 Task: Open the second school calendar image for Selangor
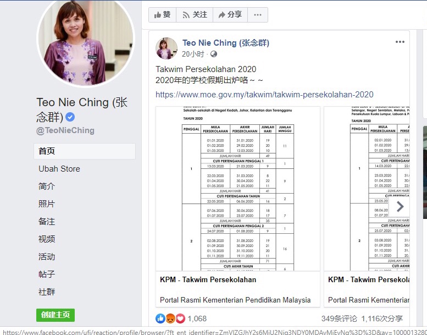[367, 188]
